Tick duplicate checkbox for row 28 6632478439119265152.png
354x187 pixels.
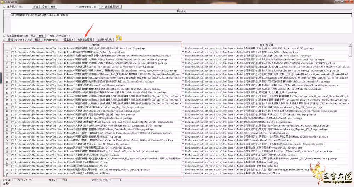click(183, 147)
